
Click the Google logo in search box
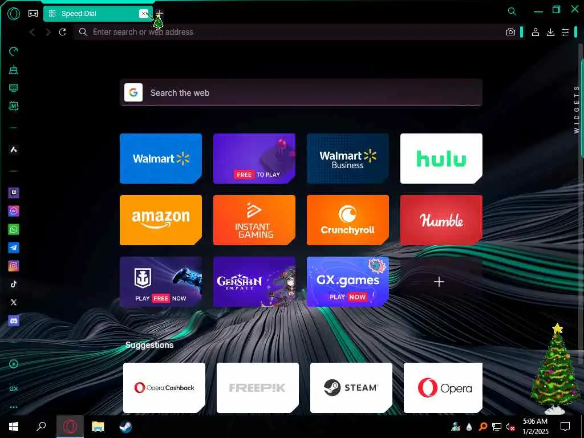tap(133, 93)
